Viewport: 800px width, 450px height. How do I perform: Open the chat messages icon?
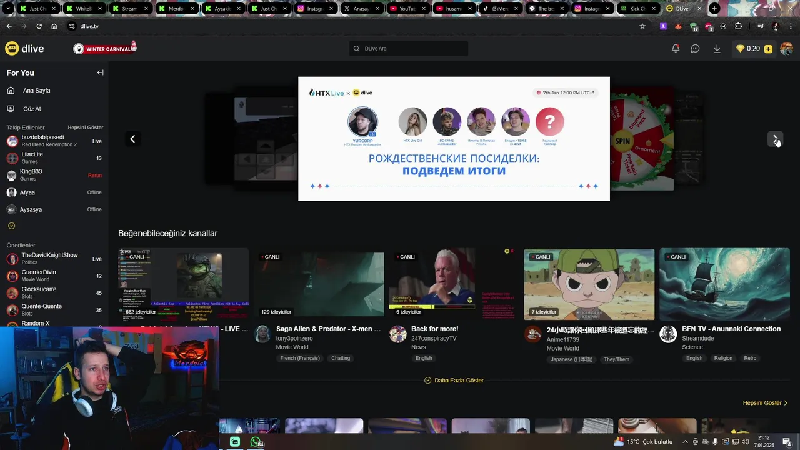[695, 49]
